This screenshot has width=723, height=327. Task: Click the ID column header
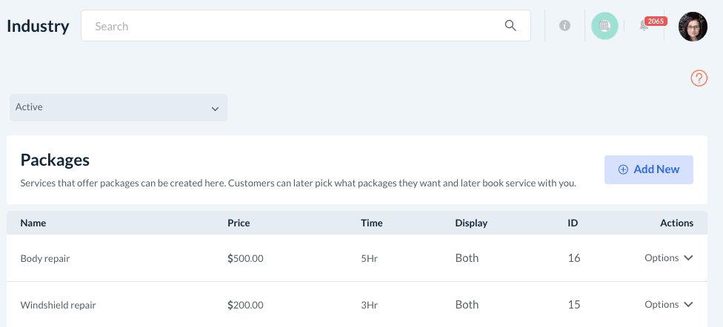573,223
